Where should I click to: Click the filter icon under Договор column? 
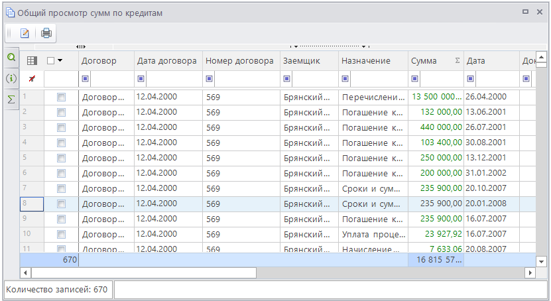point(85,79)
